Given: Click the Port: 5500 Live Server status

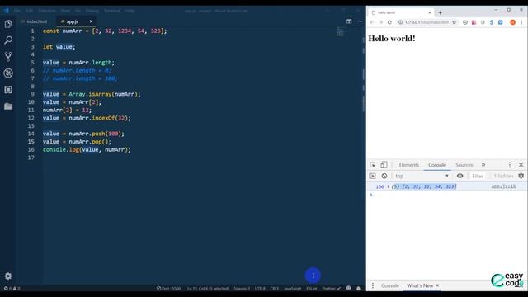Looking at the screenshot, I should [x=168, y=288].
